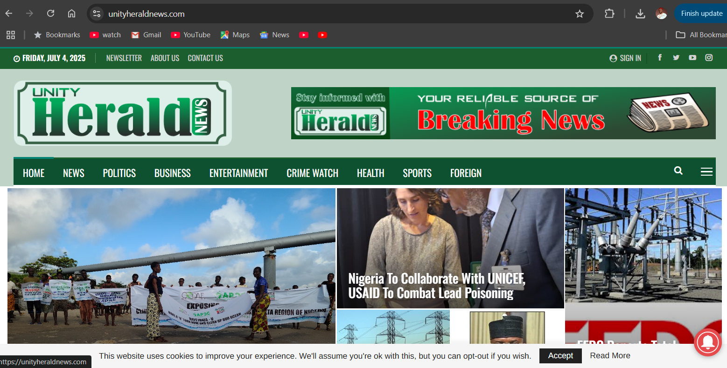Bookmark this page with the star icon
Screen dimensions: 727x368
pos(580,14)
